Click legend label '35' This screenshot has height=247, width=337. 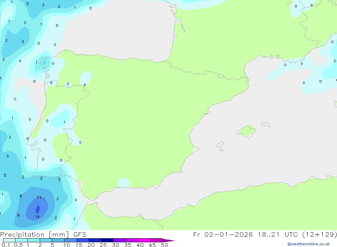(x=128, y=245)
